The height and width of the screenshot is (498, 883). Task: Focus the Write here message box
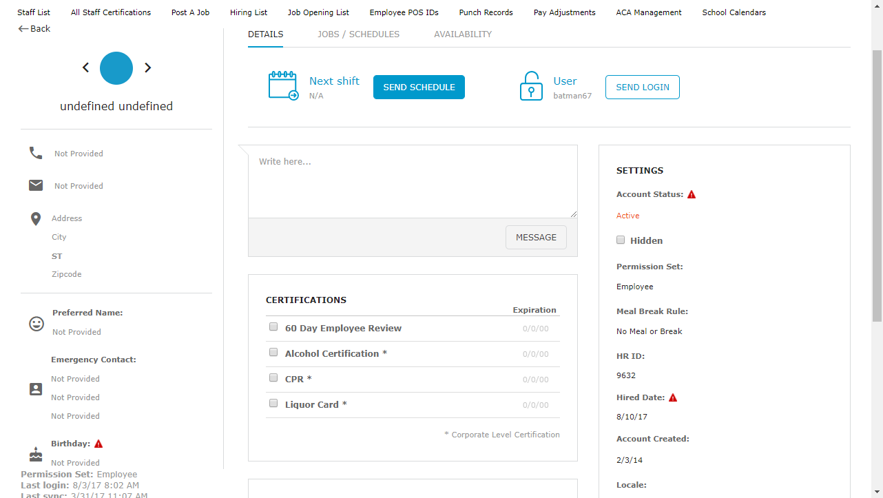pyautogui.click(x=413, y=182)
